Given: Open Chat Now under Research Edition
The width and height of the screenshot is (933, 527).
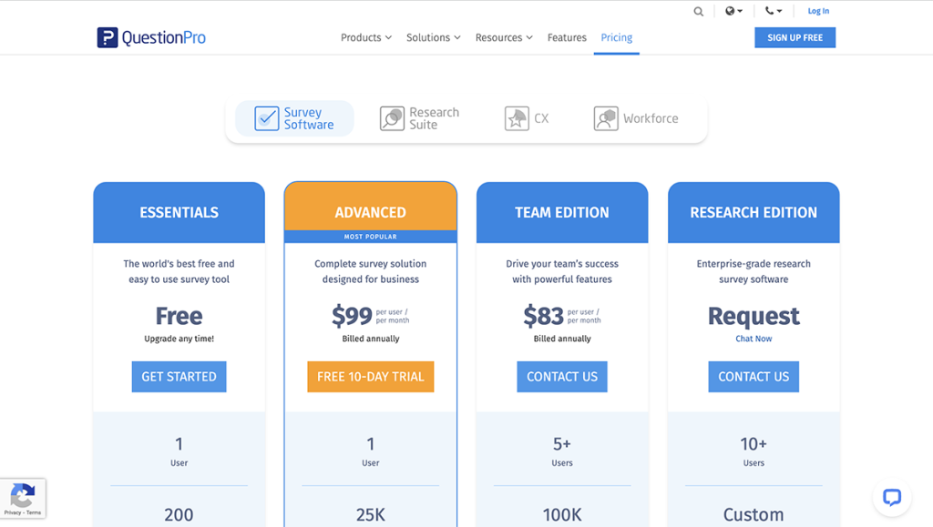Looking at the screenshot, I should pyautogui.click(x=754, y=338).
